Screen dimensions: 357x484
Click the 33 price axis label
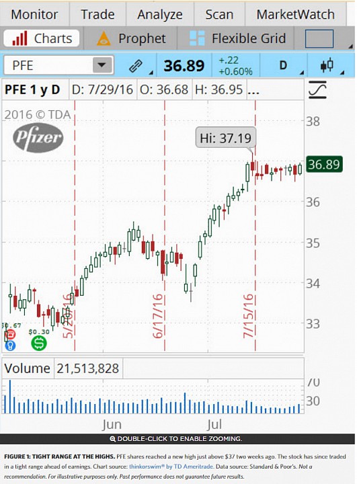[x=313, y=324]
